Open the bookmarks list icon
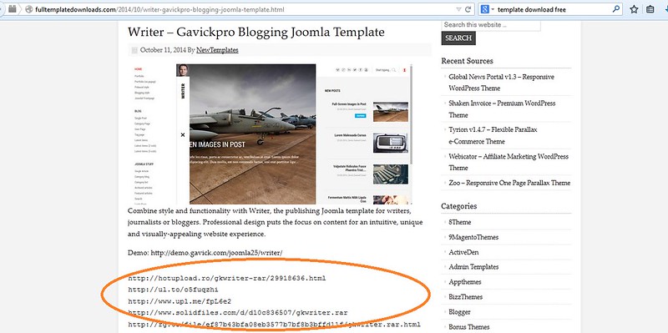Screen dimensions: 668x333 [x=650, y=9]
